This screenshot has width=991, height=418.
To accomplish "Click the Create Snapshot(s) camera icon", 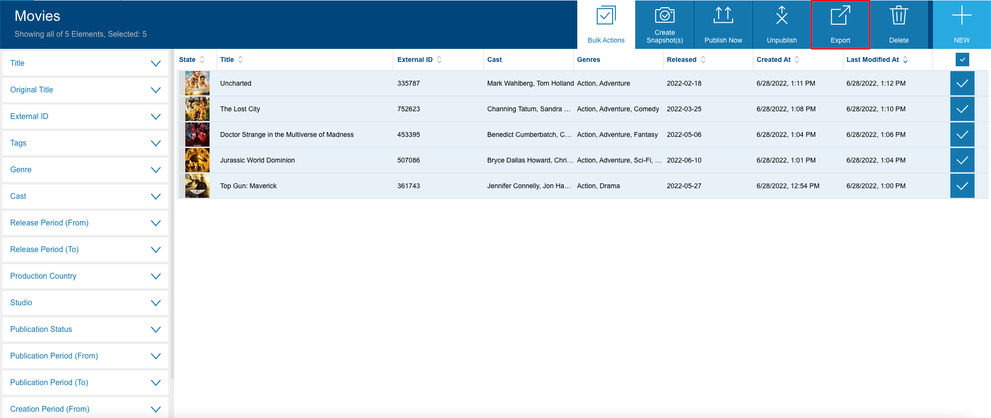I will pyautogui.click(x=664, y=15).
